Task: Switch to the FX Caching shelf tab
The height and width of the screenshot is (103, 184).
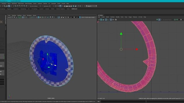Action: click(34, 9)
